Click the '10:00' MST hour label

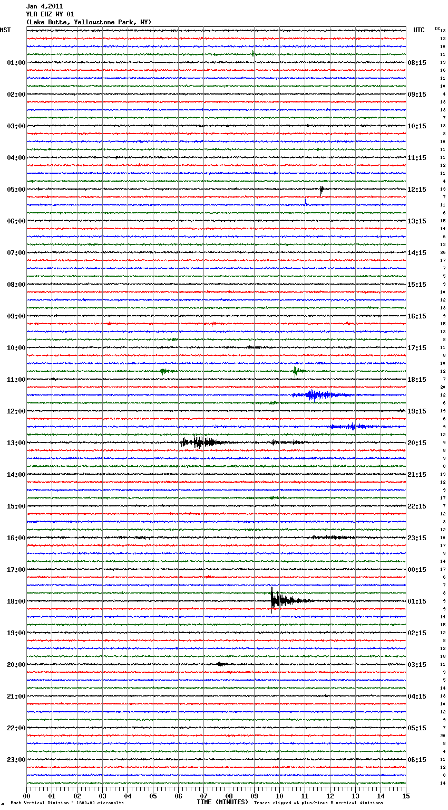(16, 348)
